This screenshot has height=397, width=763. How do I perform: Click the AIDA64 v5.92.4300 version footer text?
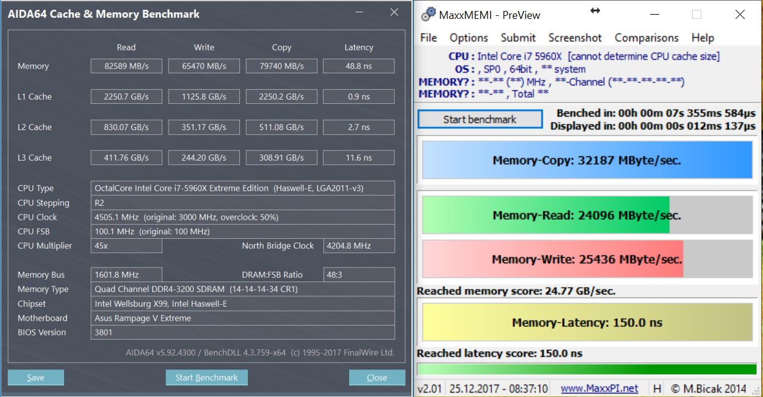coord(260,352)
